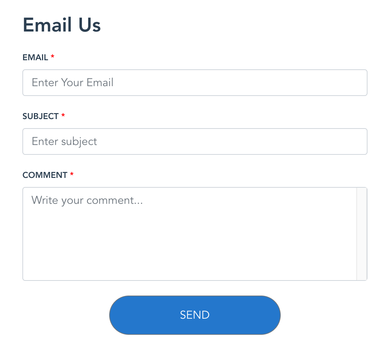Viewport: 392px width, 360px height.
Task: Click the COMMENT field label
Action: coord(45,175)
